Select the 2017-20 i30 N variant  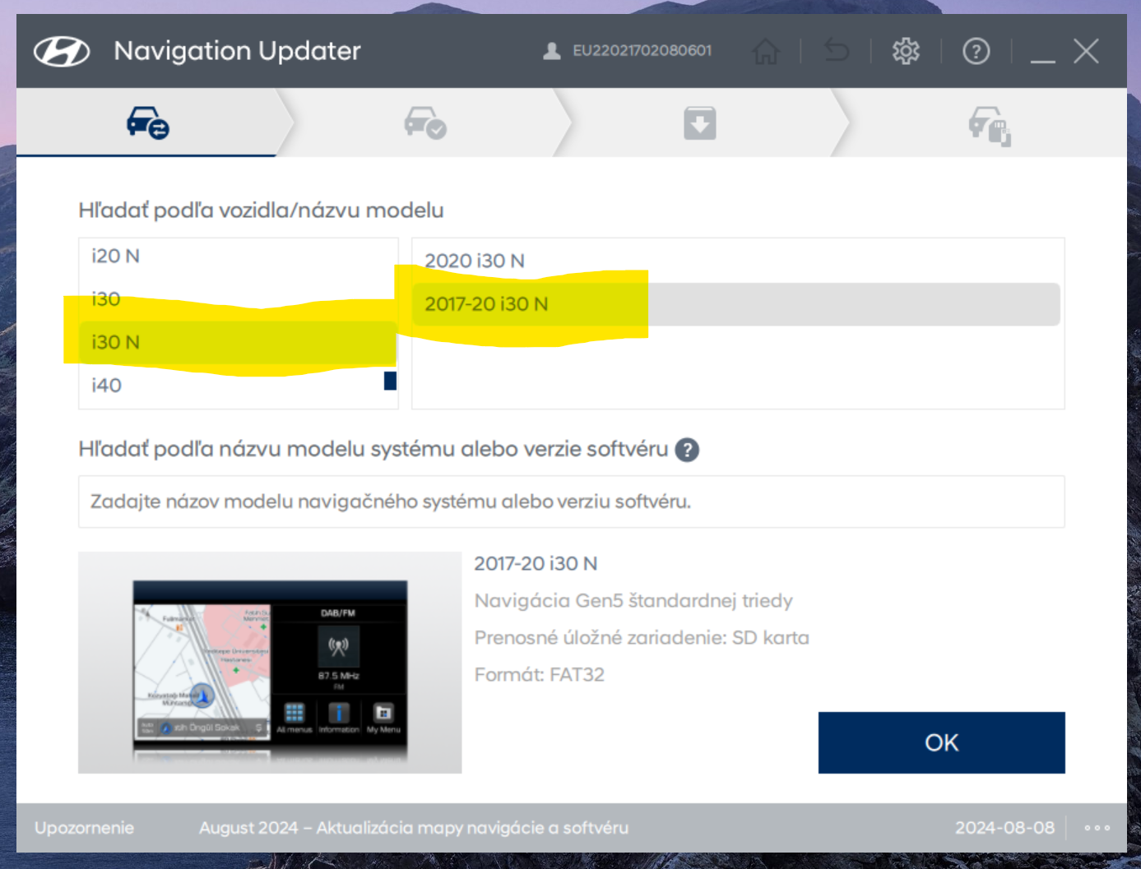[x=736, y=304]
